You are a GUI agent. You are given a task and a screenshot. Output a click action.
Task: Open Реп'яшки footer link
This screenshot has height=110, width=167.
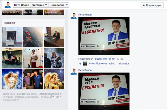click(8, 97)
